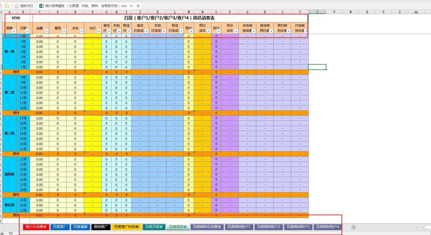Select the 第四周 merged cell
The width and height of the screenshot is (431, 235).
coord(9,174)
